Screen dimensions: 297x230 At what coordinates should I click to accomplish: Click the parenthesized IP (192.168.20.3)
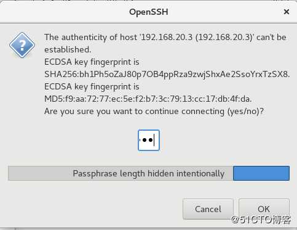coord(224,37)
